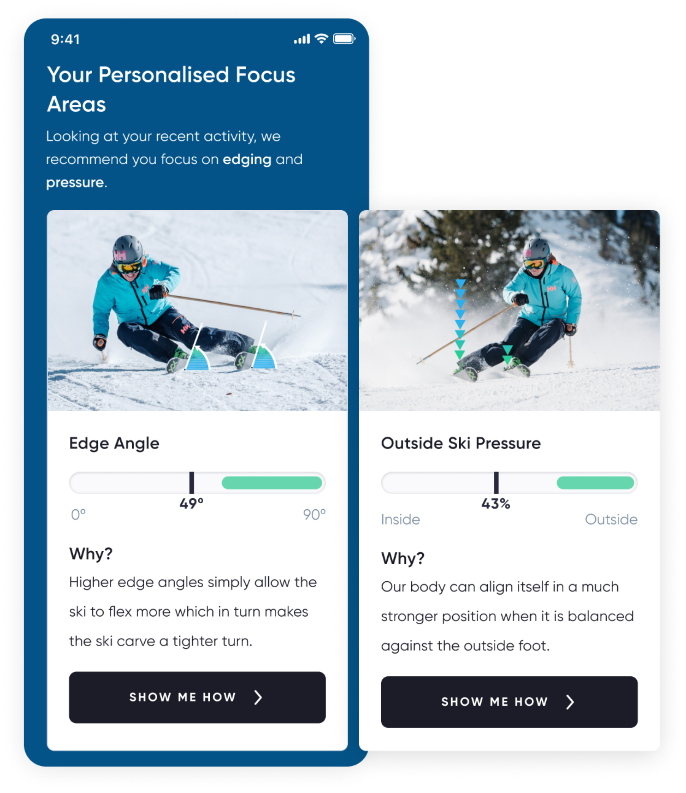The image size is (686, 793).
Task: Click the 9:41 clock in status bar
Action: pyautogui.click(x=65, y=39)
